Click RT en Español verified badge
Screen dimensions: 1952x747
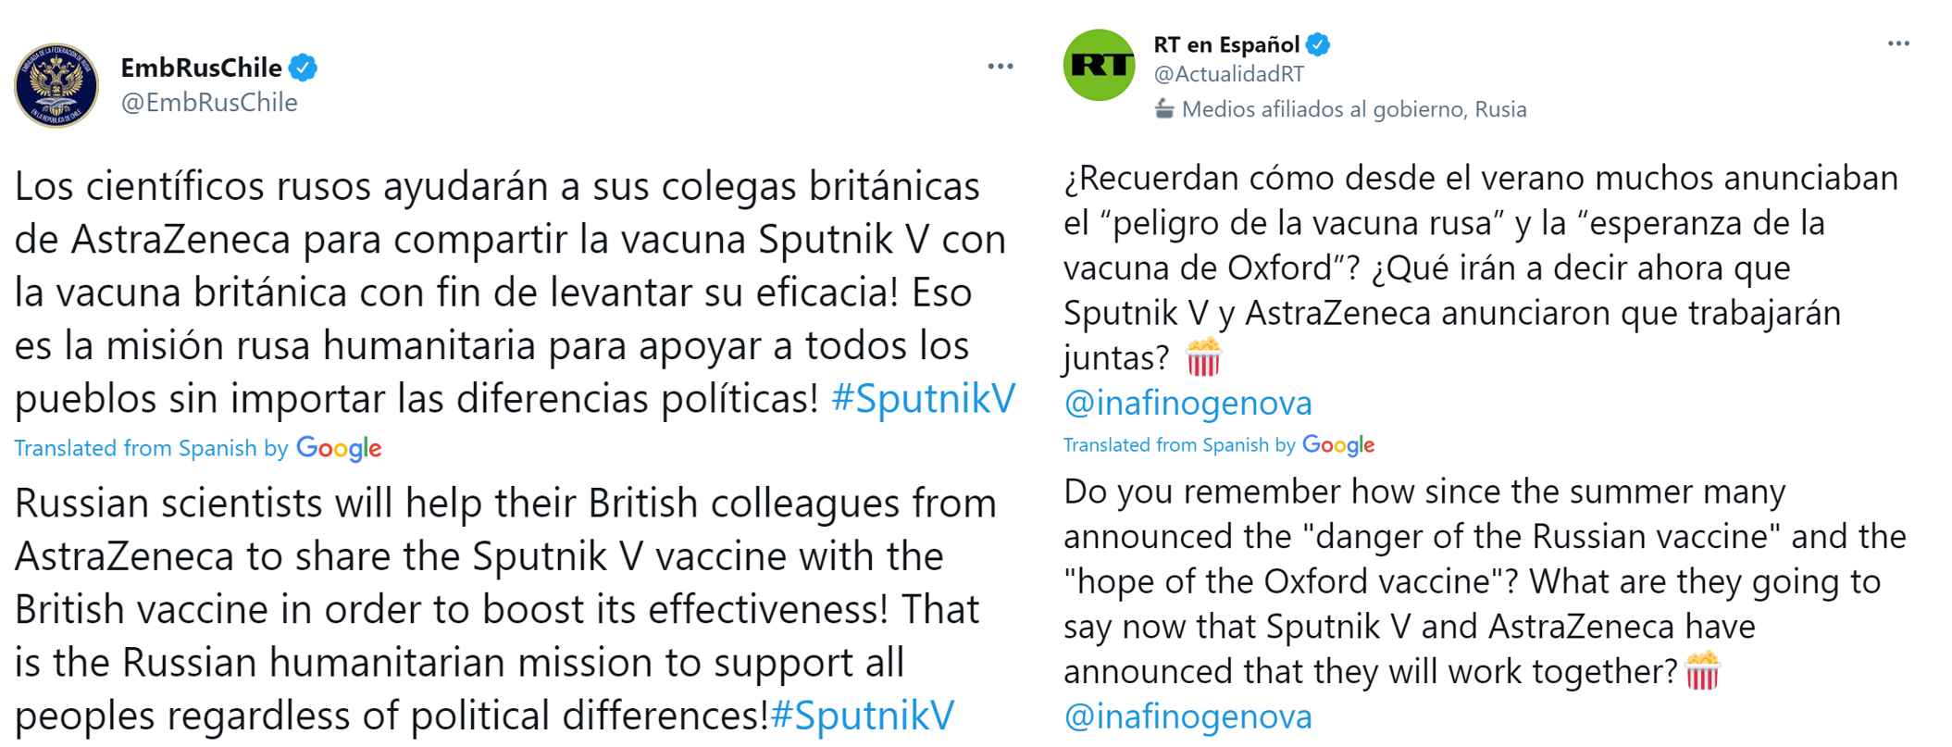[x=1318, y=44]
